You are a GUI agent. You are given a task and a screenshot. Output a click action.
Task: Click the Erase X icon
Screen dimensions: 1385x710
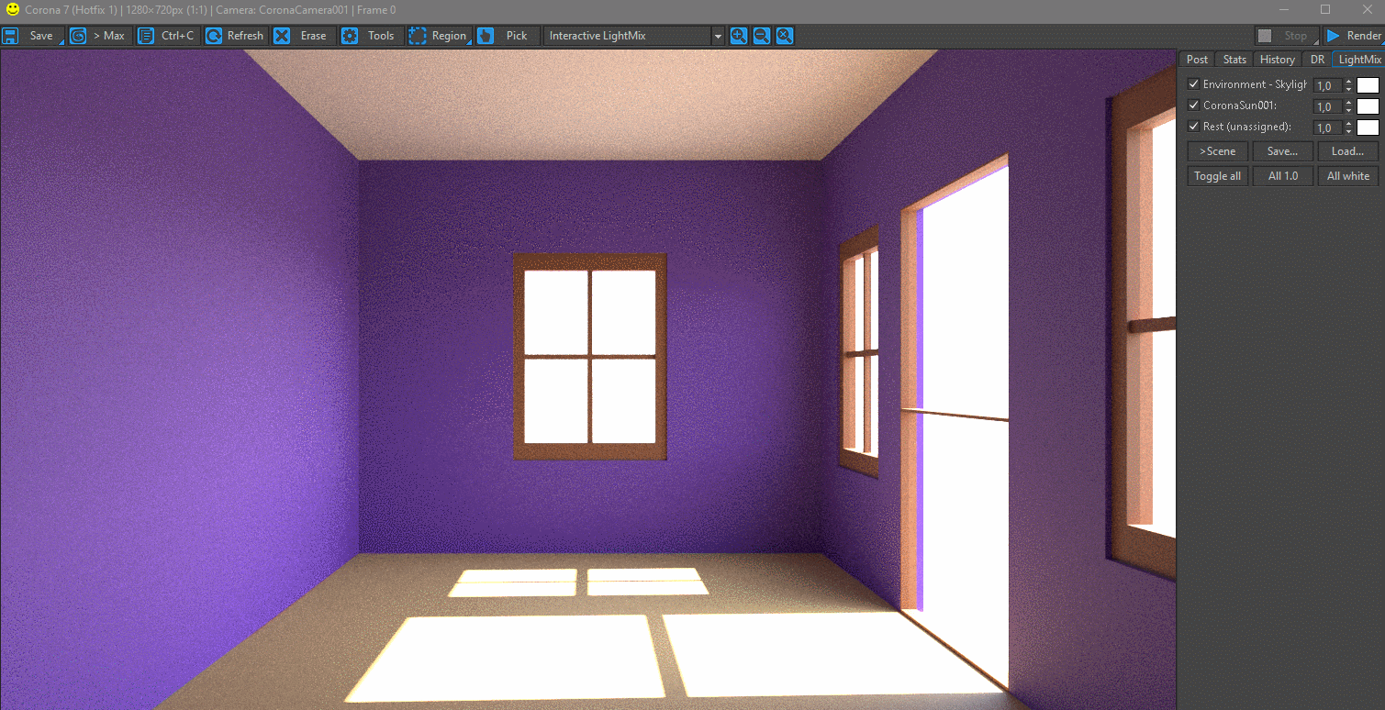(x=282, y=36)
